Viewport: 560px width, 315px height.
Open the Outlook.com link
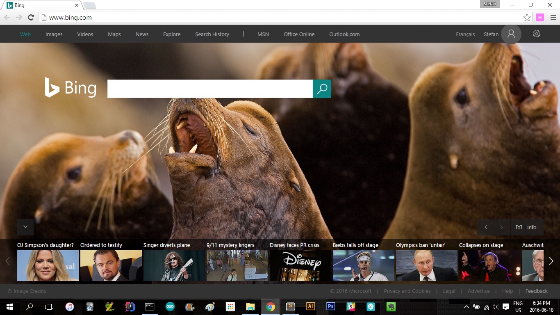(344, 34)
